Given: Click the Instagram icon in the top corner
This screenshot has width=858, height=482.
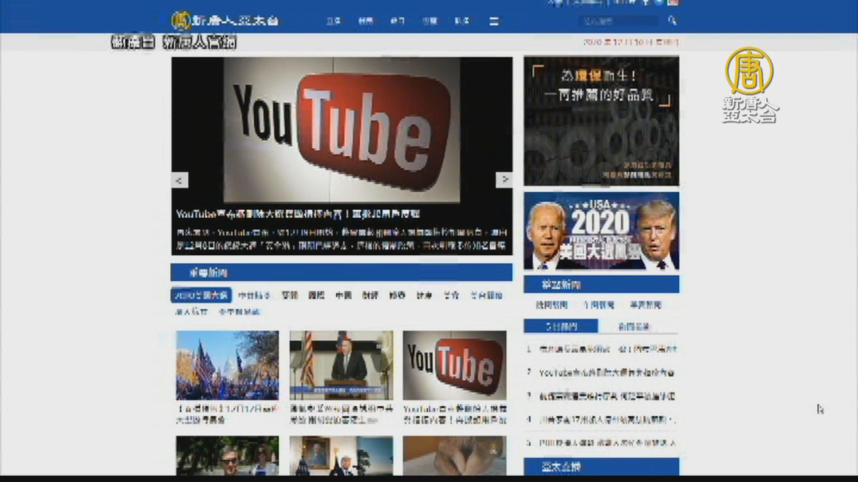Looking at the screenshot, I should (x=673, y=2).
